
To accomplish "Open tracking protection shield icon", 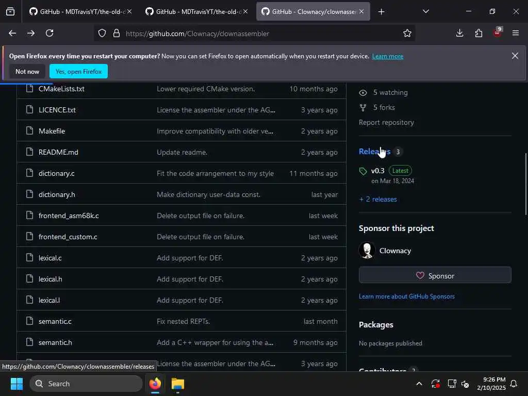I will pyautogui.click(x=102, y=34).
